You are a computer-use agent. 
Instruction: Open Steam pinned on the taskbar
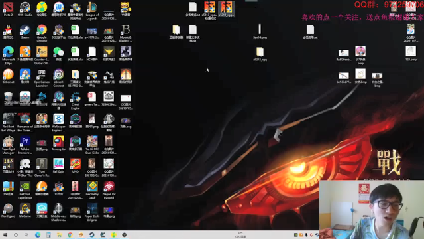91,234
